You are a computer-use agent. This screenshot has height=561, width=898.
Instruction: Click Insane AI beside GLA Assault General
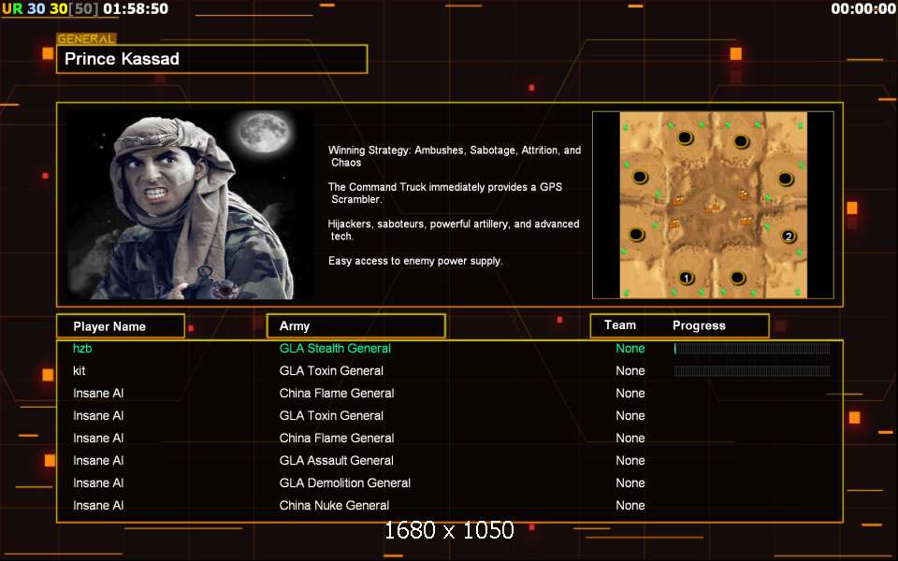[x=98, y=460]
